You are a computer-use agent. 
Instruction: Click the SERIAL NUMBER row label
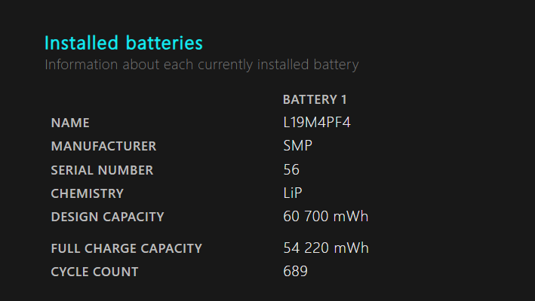click(x=102, y=170)
